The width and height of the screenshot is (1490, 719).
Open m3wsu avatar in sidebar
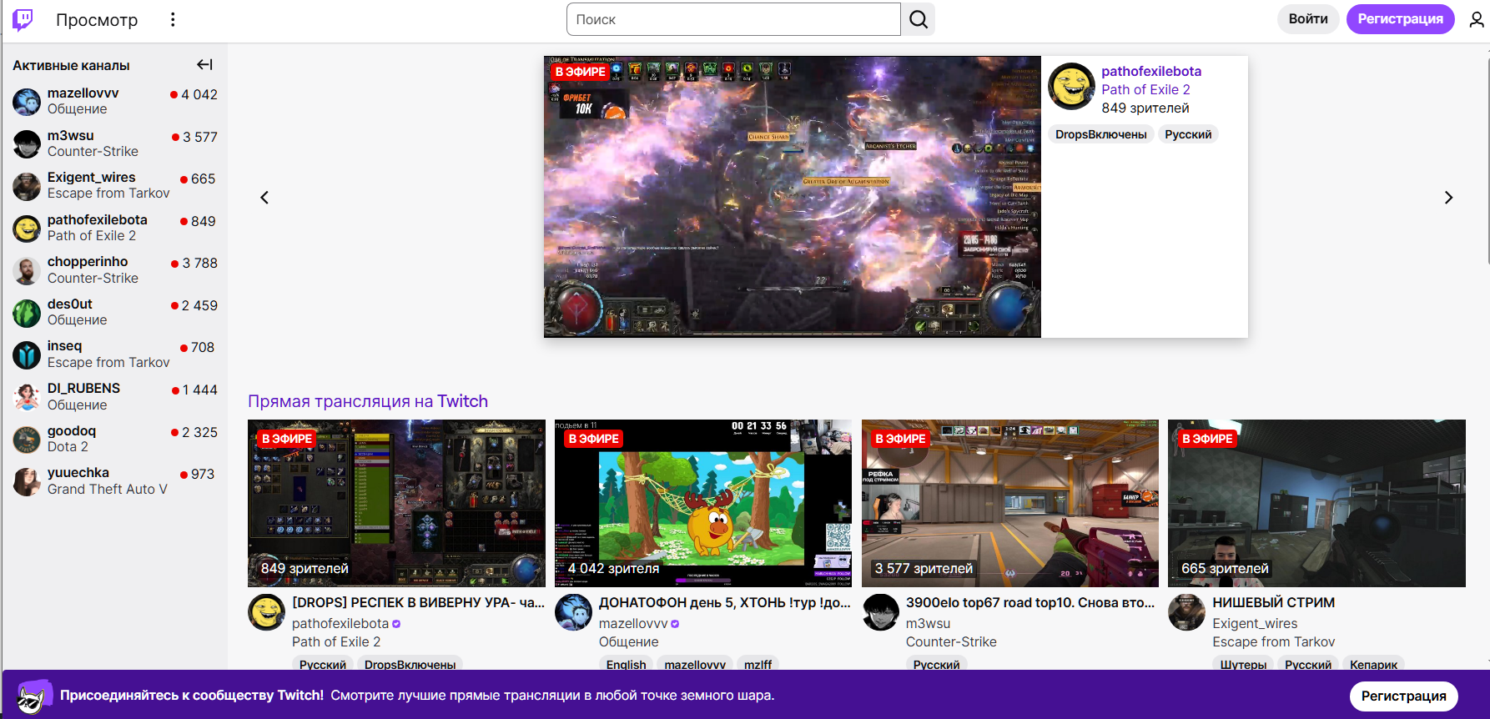tap(27, 143)
